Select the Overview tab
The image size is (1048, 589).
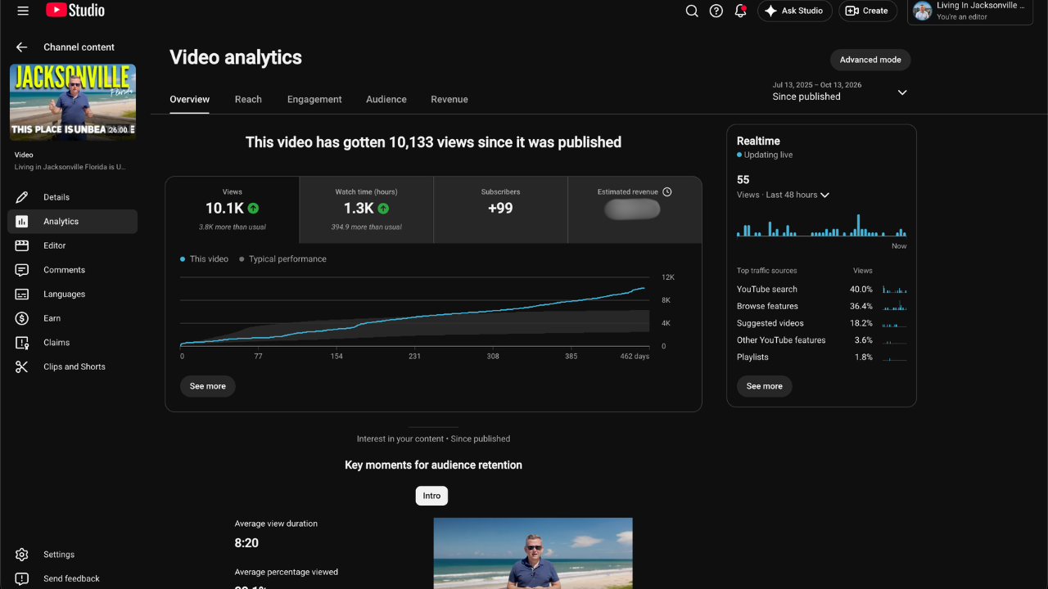(x=190, y=99)
